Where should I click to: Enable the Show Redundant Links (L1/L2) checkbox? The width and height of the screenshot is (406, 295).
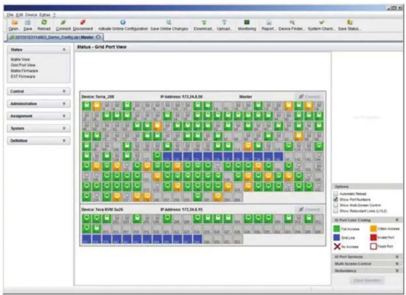point(336,211)
